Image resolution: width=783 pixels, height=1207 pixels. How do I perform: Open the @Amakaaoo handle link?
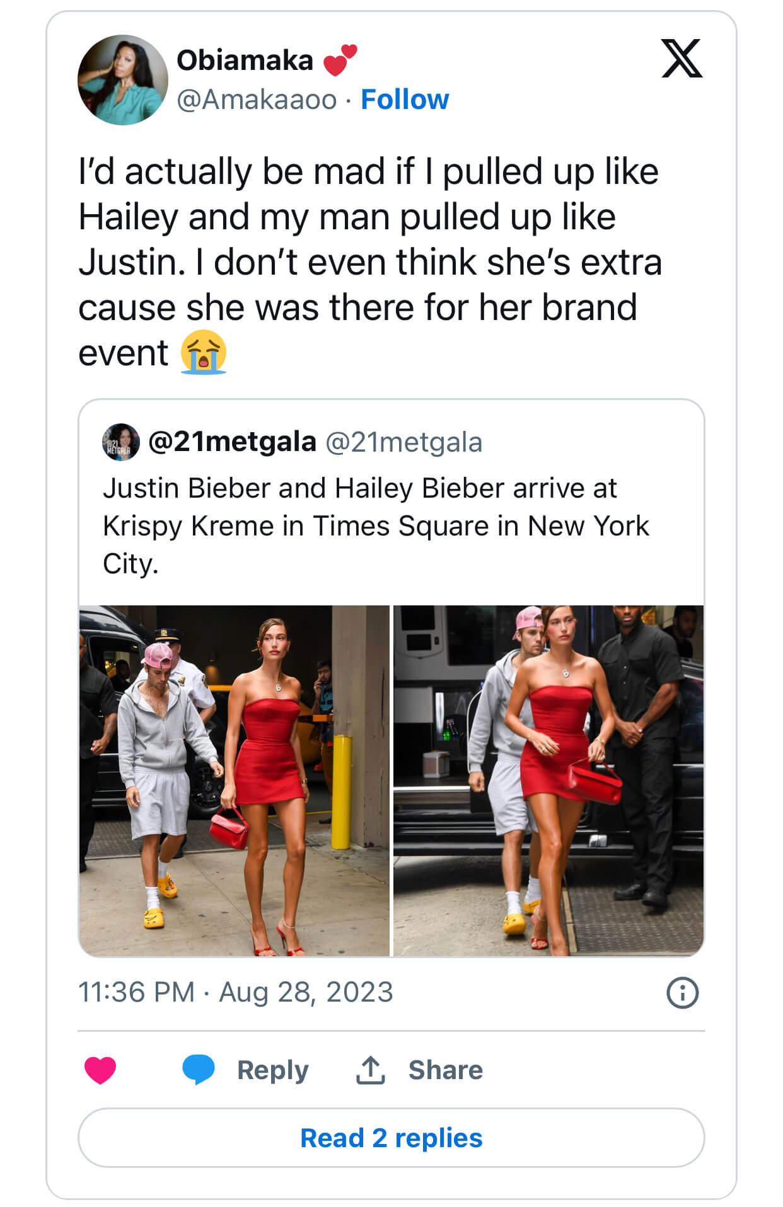tap(257, 100)
